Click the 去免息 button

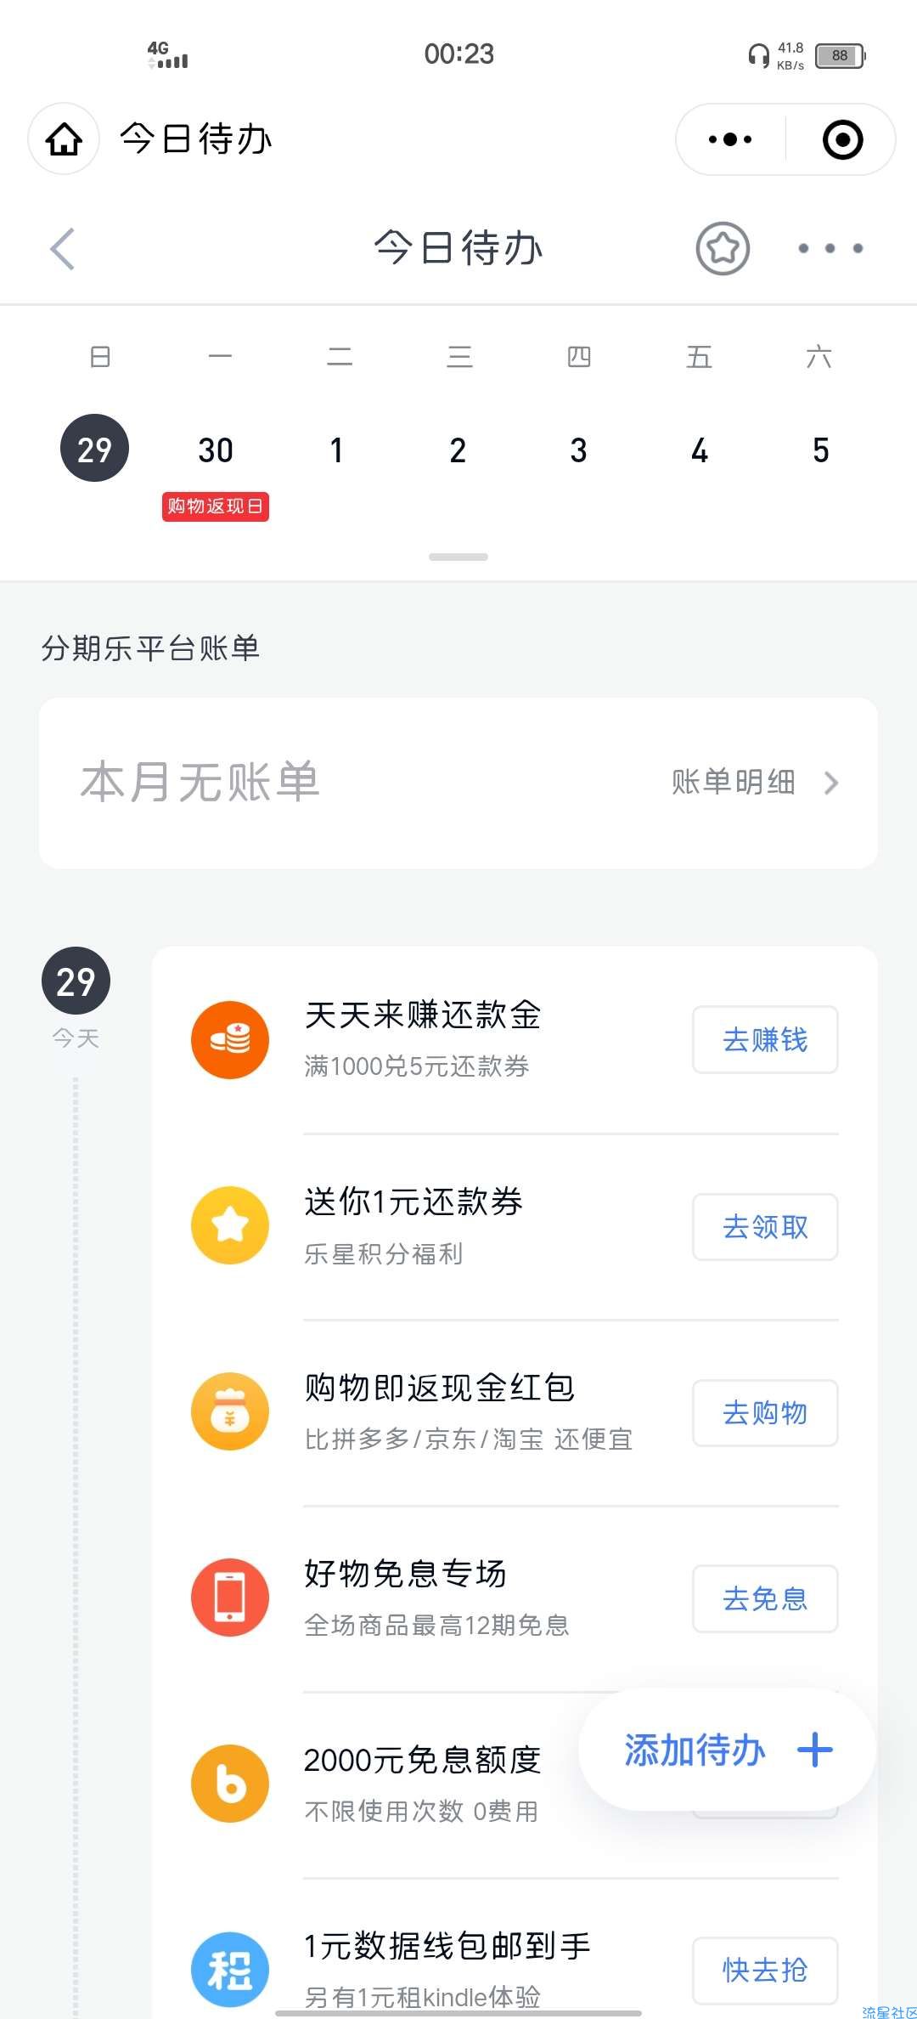click(x=765, y=1598)
